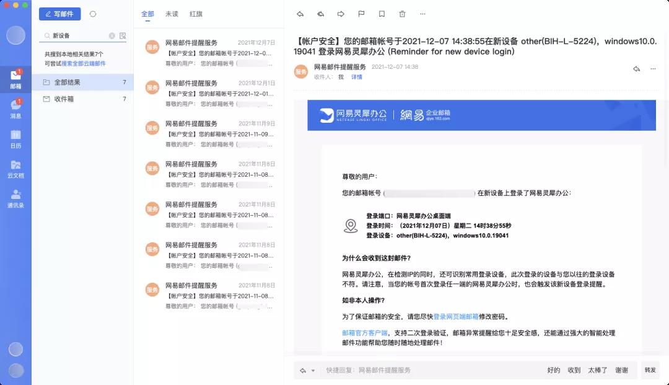This screenshot has height=385, width=669.
Task: Go to 通讯录 contacts in the sidebar
Action: 15,198
